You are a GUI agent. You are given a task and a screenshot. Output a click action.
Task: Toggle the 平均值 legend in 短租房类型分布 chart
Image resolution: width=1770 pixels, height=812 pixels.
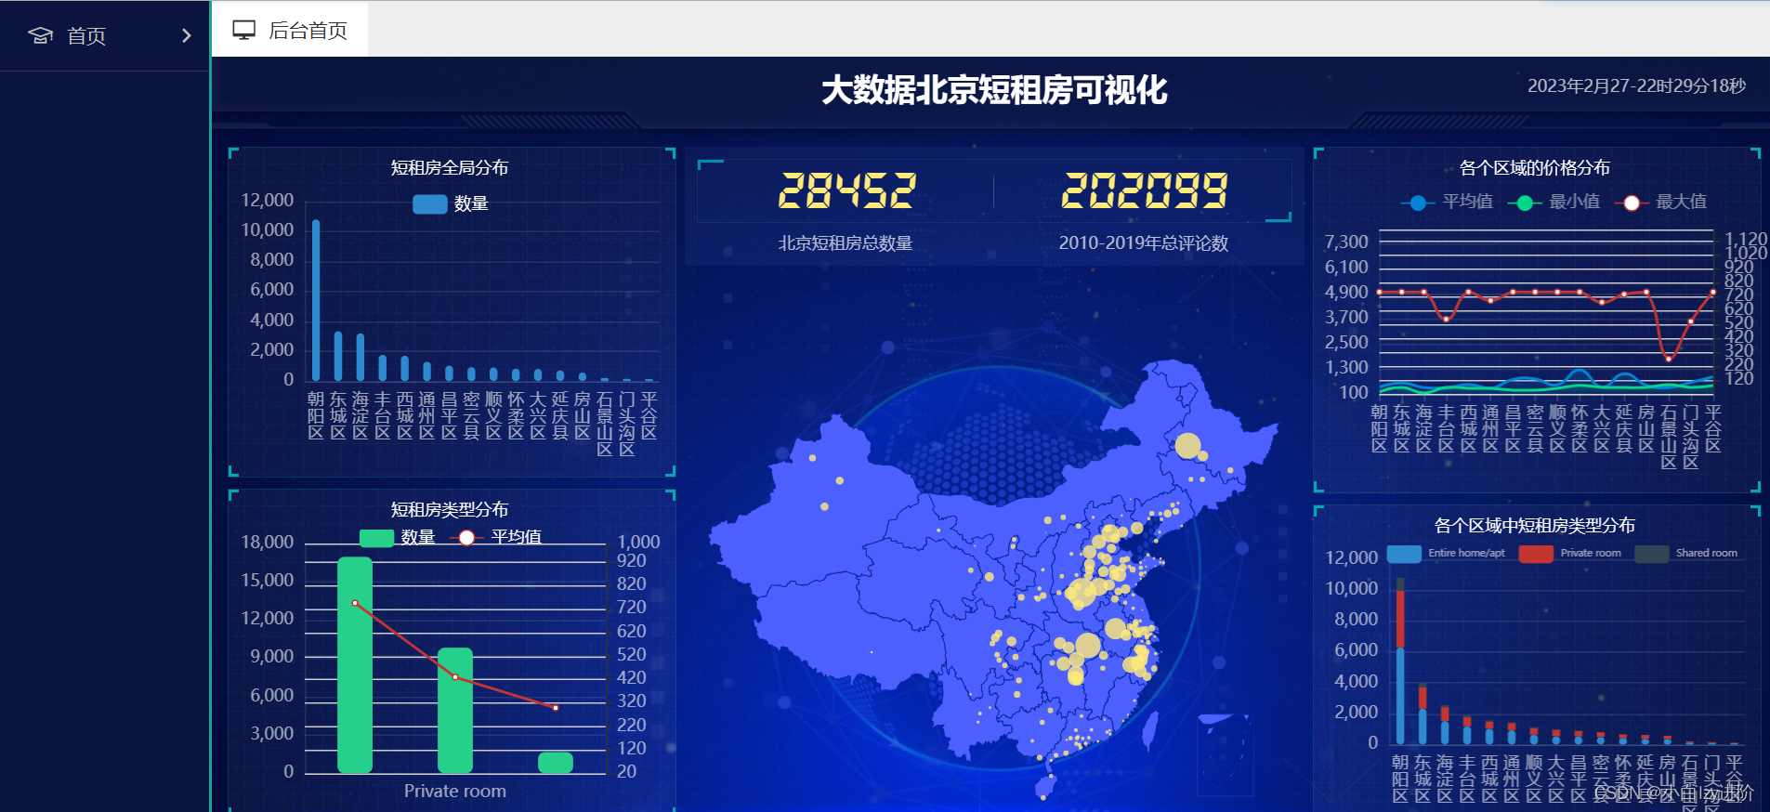point(496,537)
